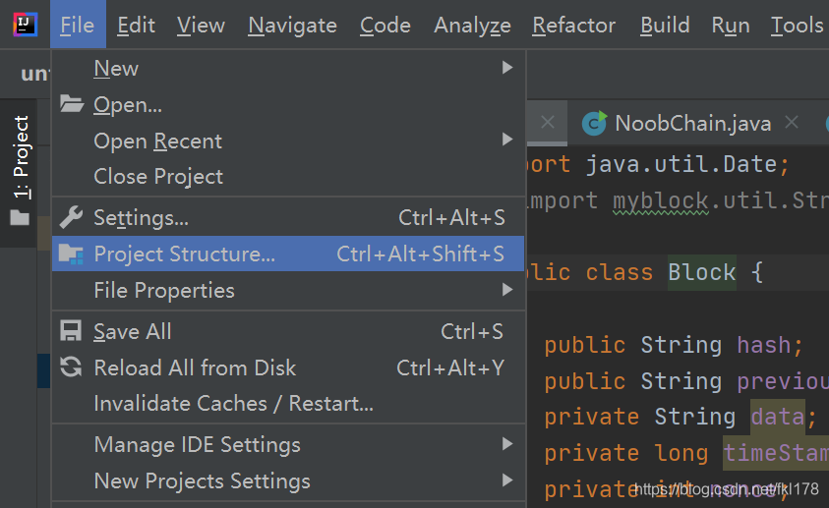The height and width of the screenshot is (508, 829).
Task: Expand the File Properties submenu arrow
Action: pyautogui.click(x=507, y=290)
